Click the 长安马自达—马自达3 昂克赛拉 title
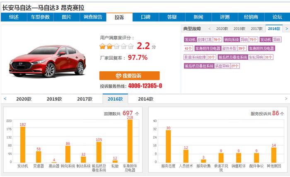Image resolution: width=290 pixels, height=177 pixels. point(43,8)
